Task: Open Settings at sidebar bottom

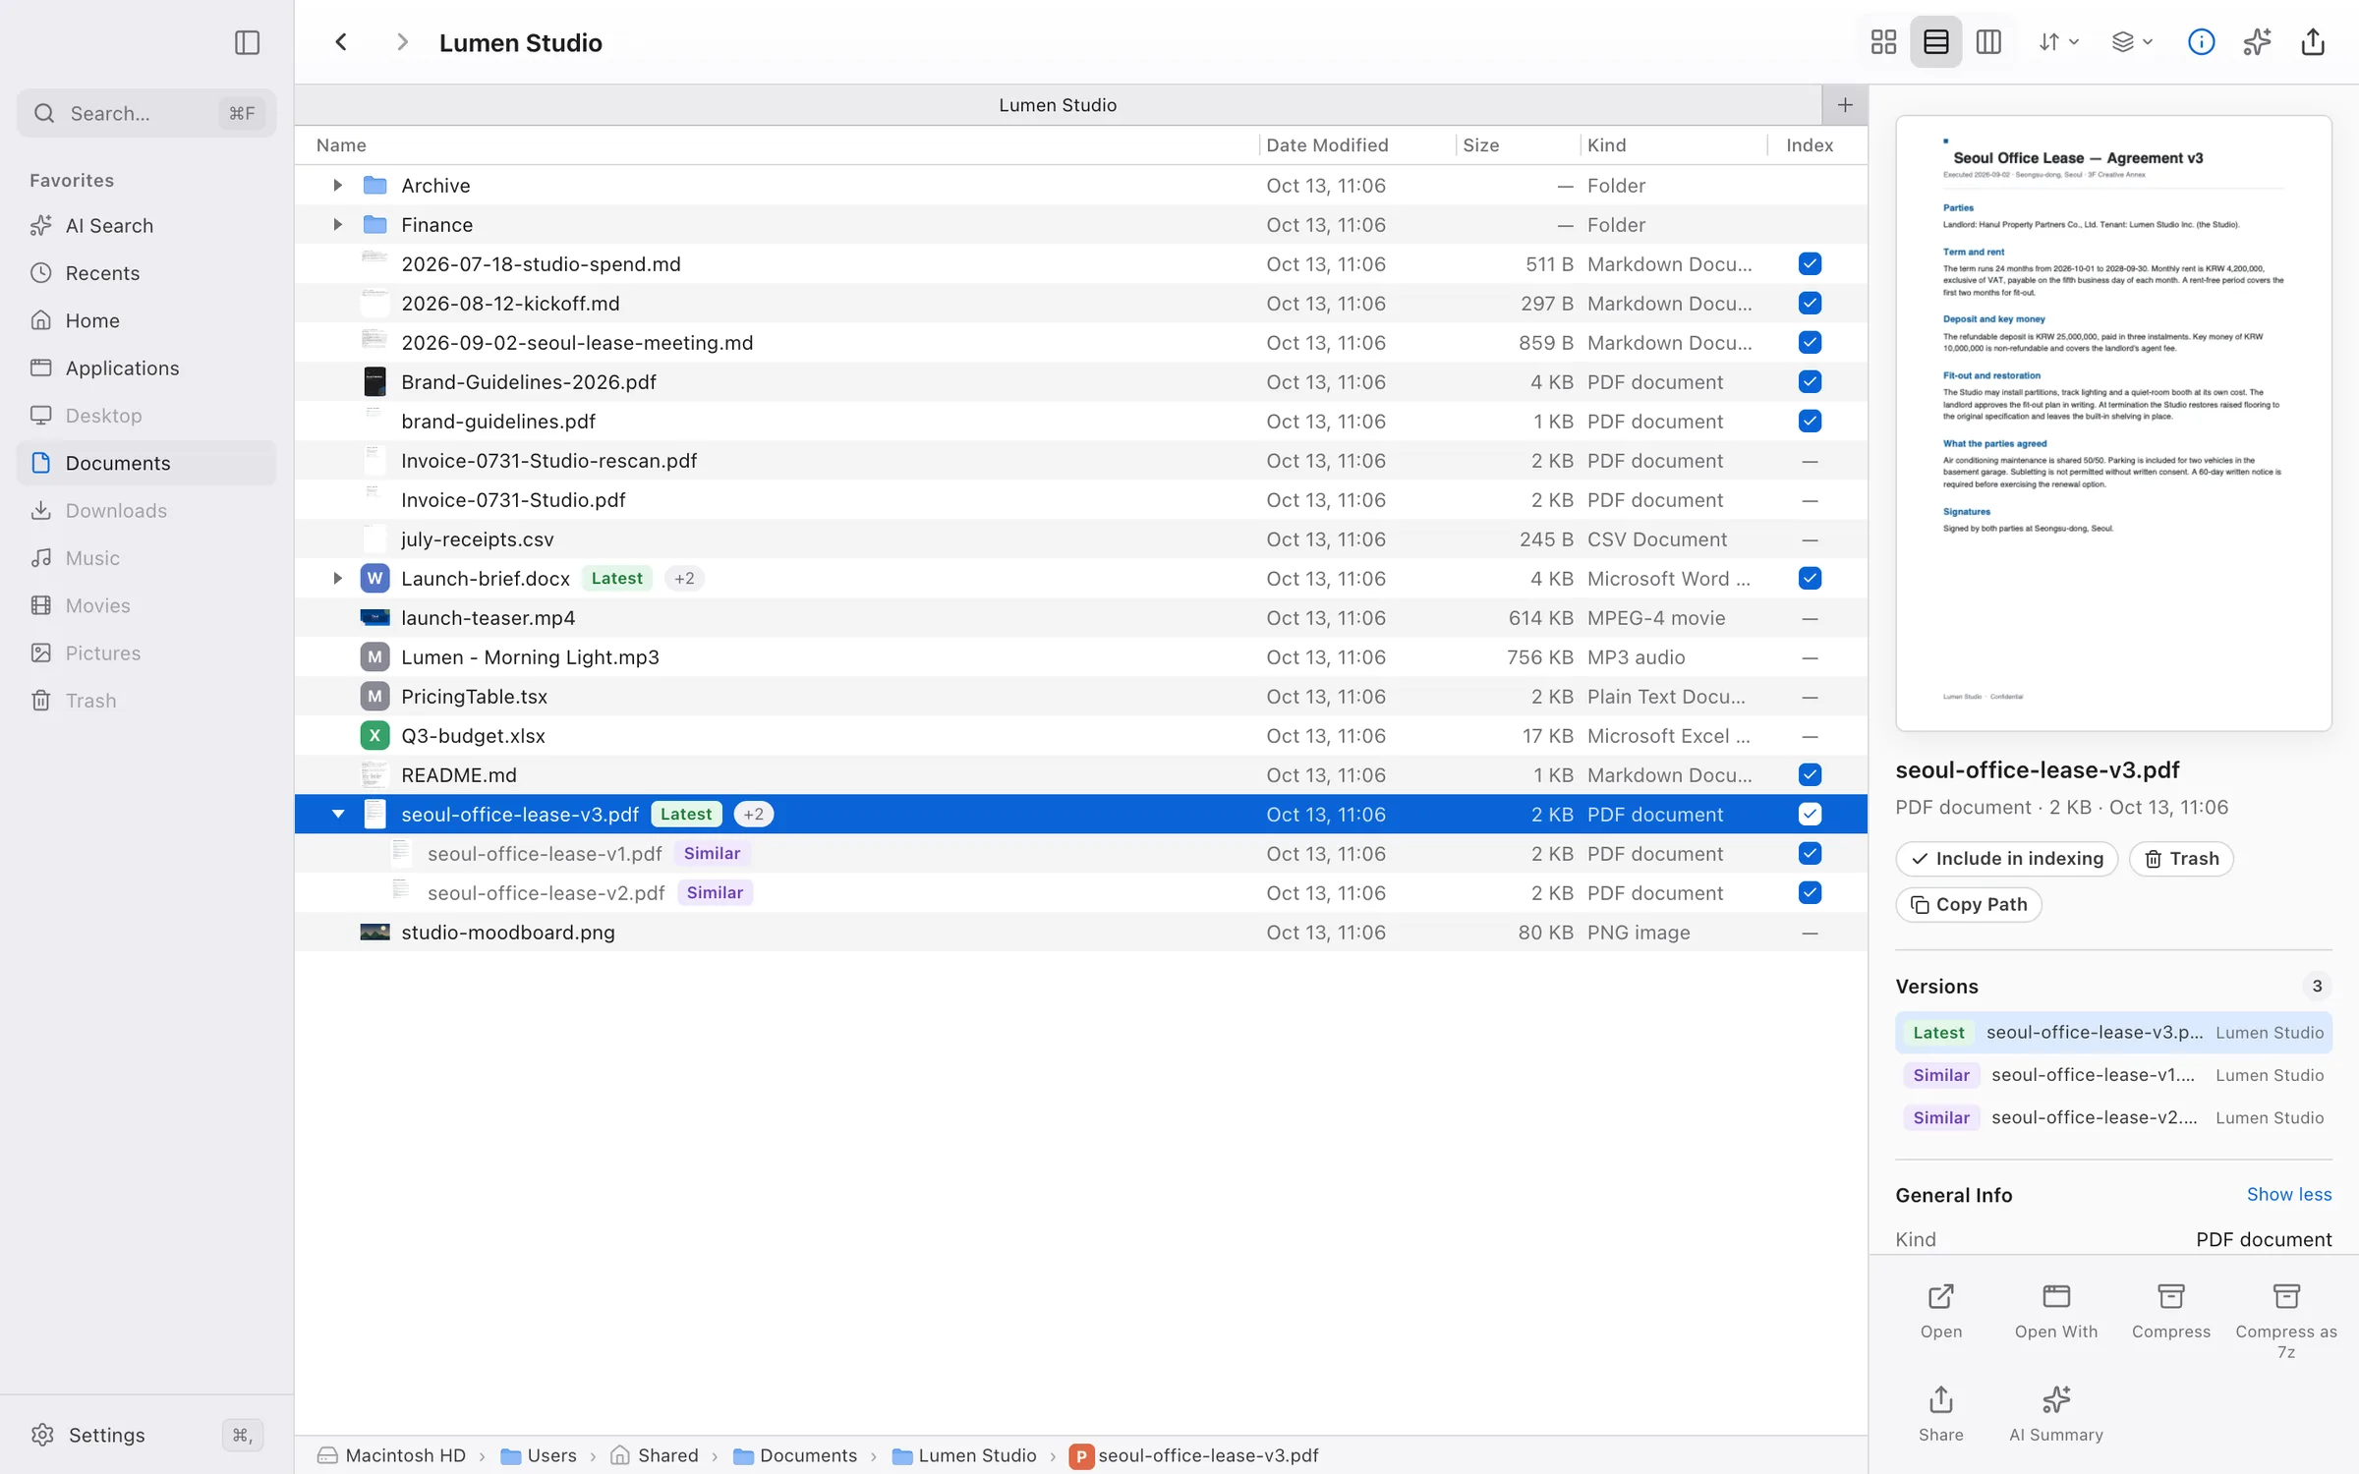Action: (146, 1435)
